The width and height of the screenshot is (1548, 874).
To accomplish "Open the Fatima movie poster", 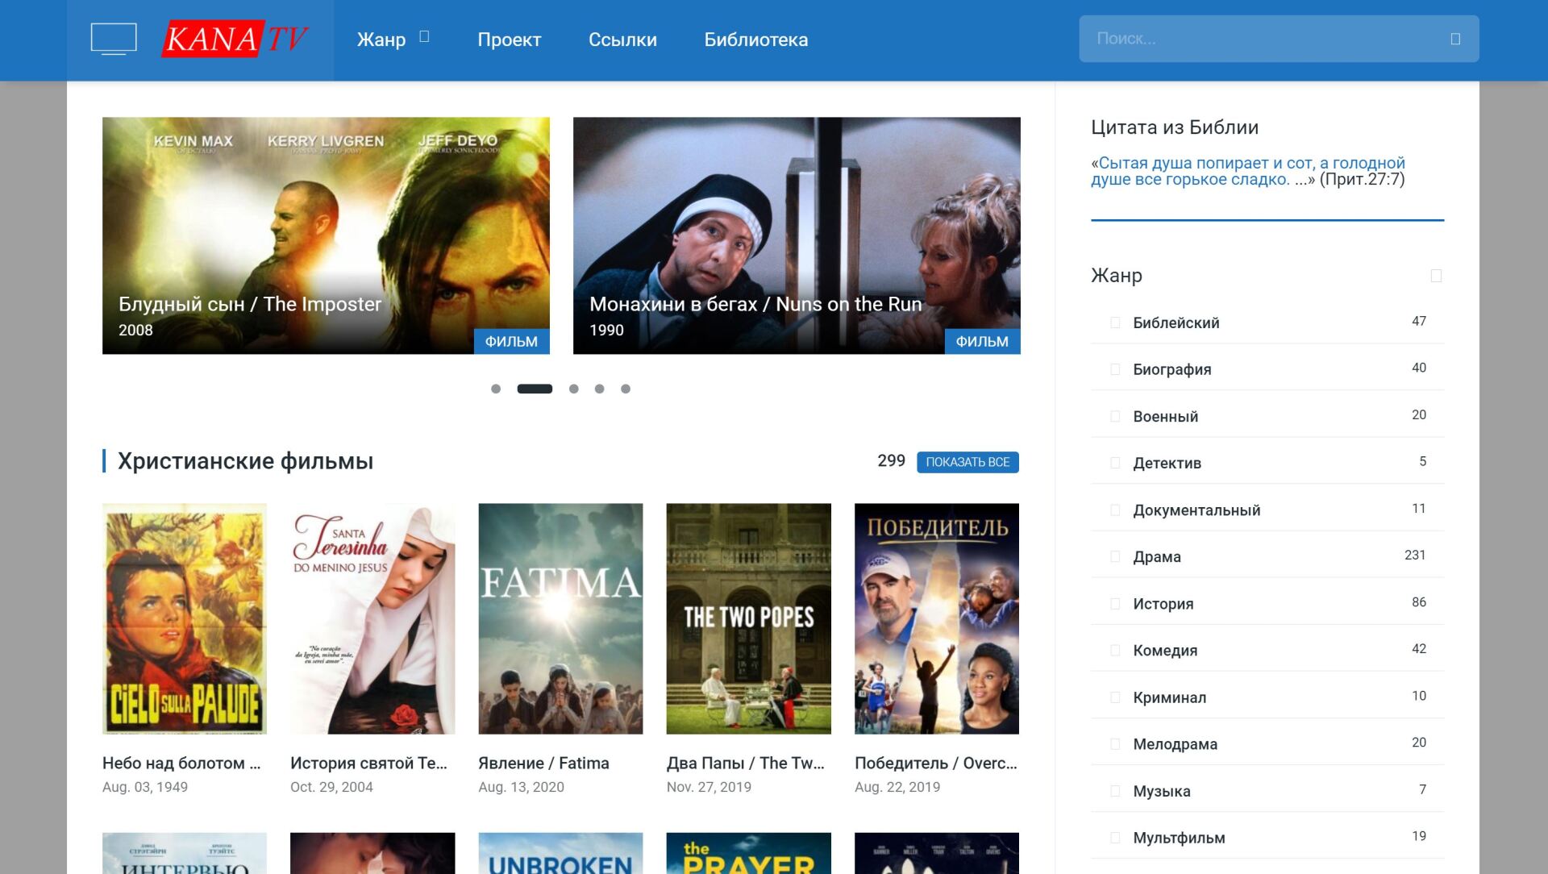I will pos(560,618).
